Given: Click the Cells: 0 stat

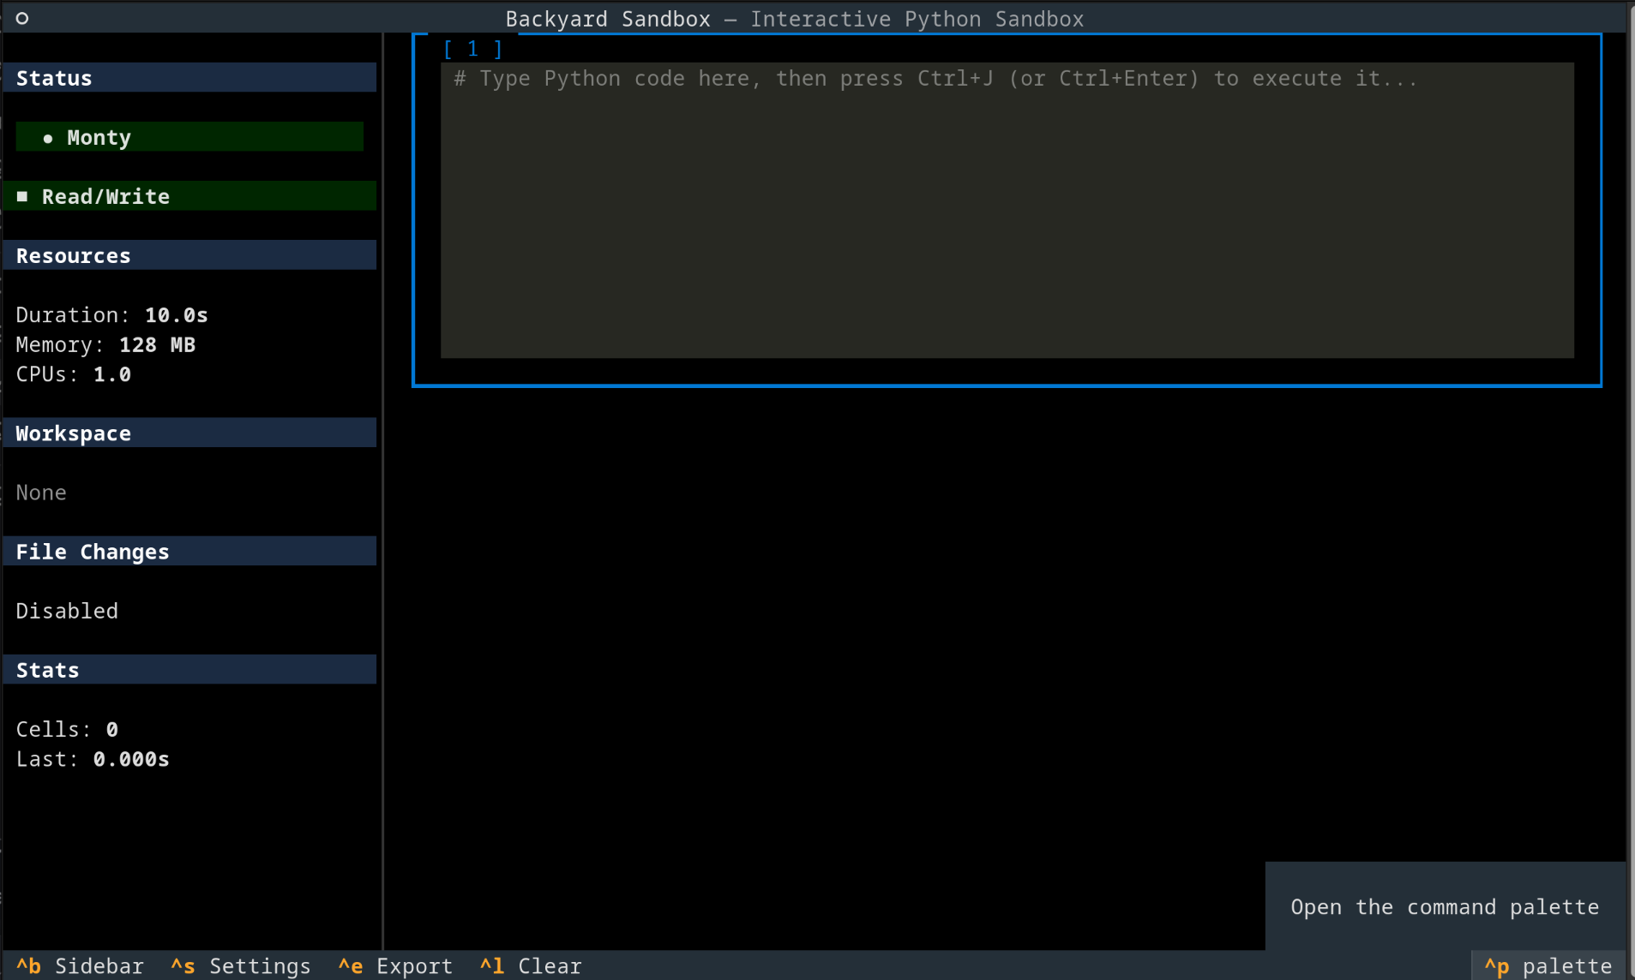Looking at the screenshot, I should coord(67,729).
